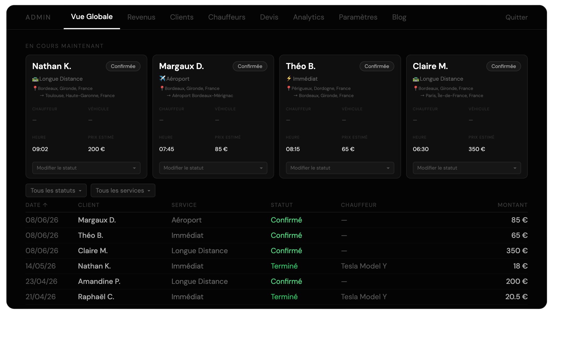This screenshot has width=578, height=341.
Task: Click destination Toulouse, Haute-Garonne, France
Action: click(80, 96)
